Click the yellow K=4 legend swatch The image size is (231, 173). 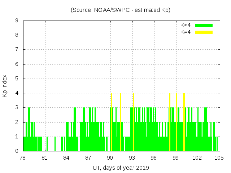(204, 32)
